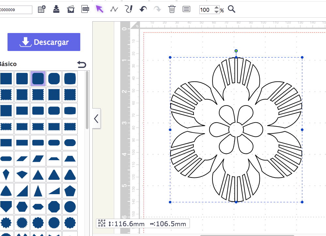Screen dimensions: 326x236
Task: Click the SVG import icon
Action: point(85,9)
